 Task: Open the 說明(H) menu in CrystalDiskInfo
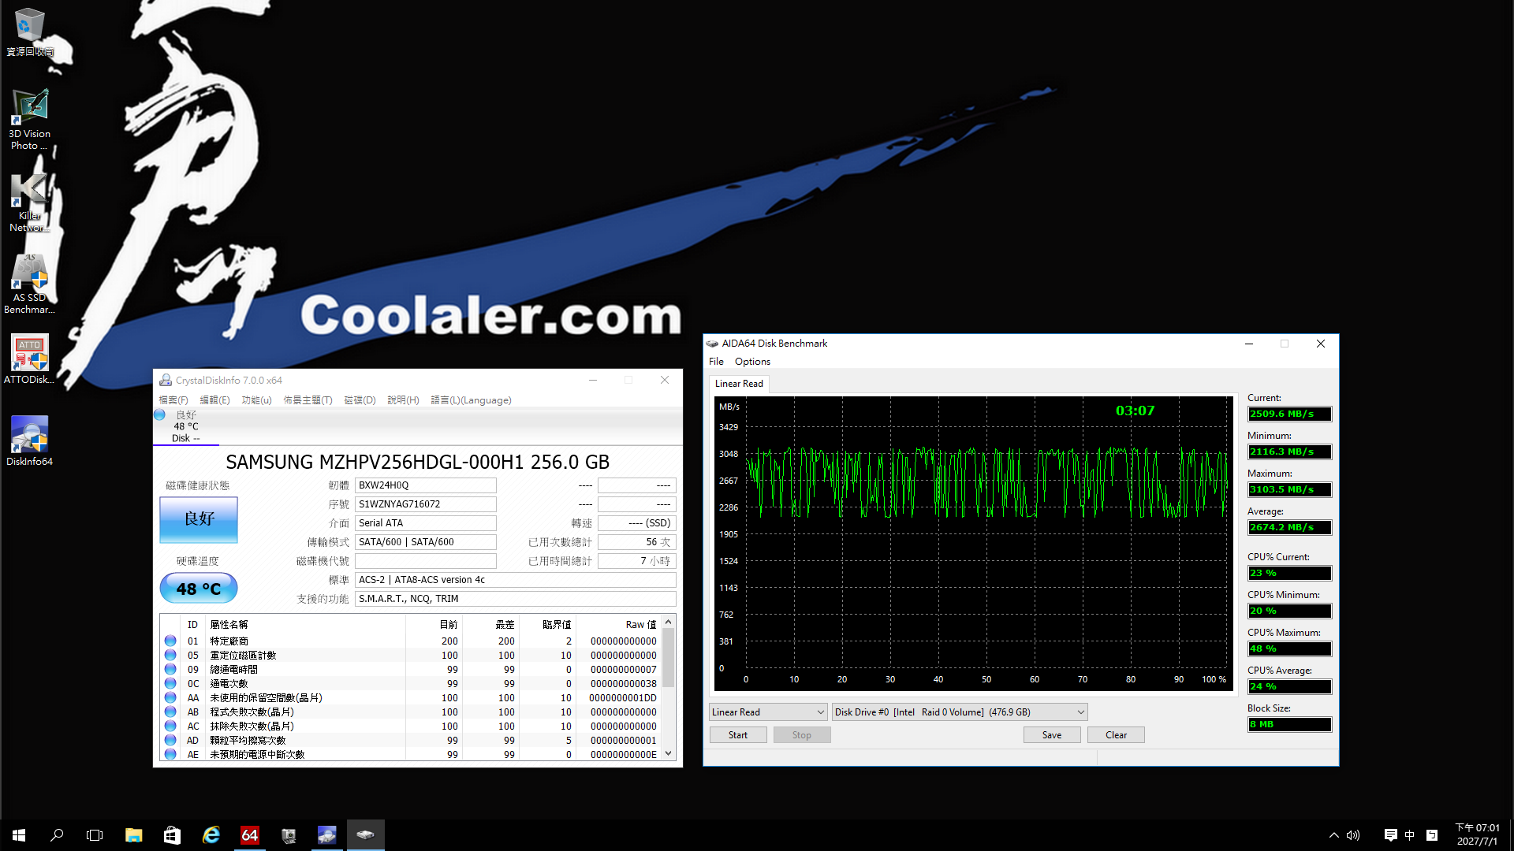[x=403, y=400]
